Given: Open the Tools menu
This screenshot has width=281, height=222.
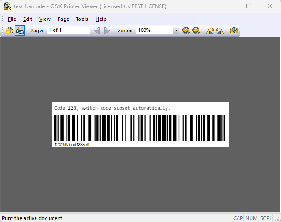Looking at the screenshot, I should point(82,19).
